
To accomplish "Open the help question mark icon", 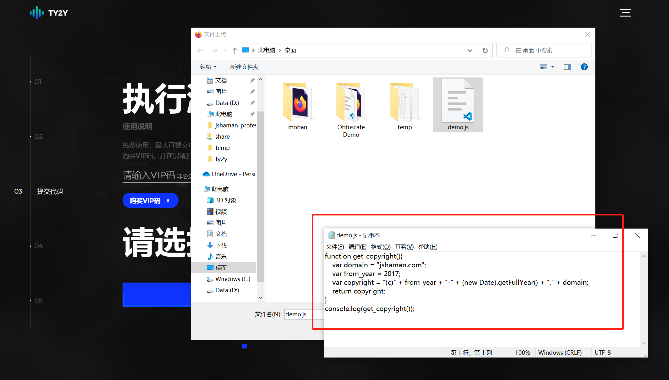I will pos(584,67).
